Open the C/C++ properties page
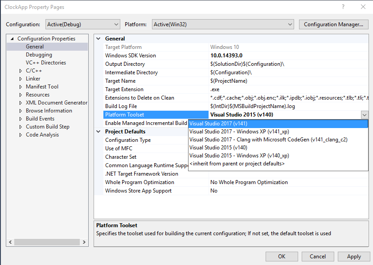373x265 pixels. click(x=34, y=71)
